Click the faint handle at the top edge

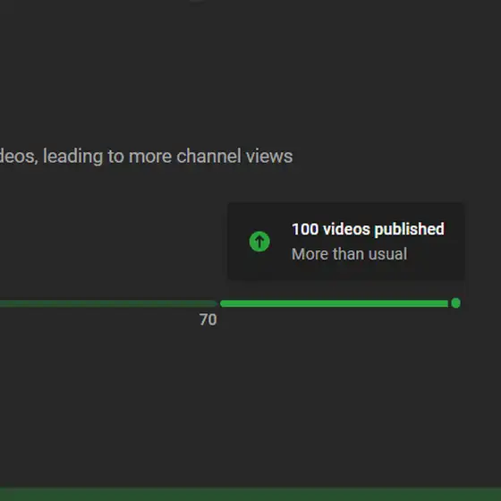[197, 1]
